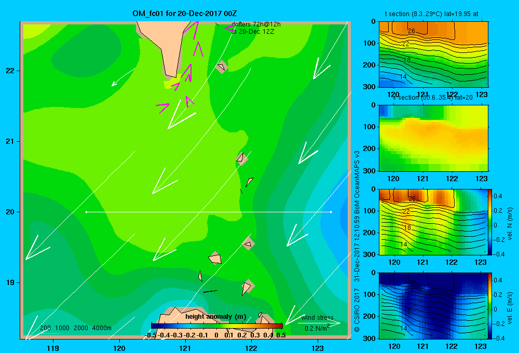Click the '0.5' maximum tick on height anomaly scale
Viewport: 519px width, 353px height.
[x=281, y=335]
